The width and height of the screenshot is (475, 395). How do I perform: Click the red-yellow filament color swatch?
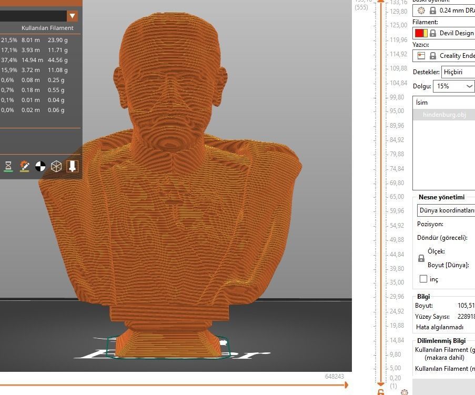[421, 33]
